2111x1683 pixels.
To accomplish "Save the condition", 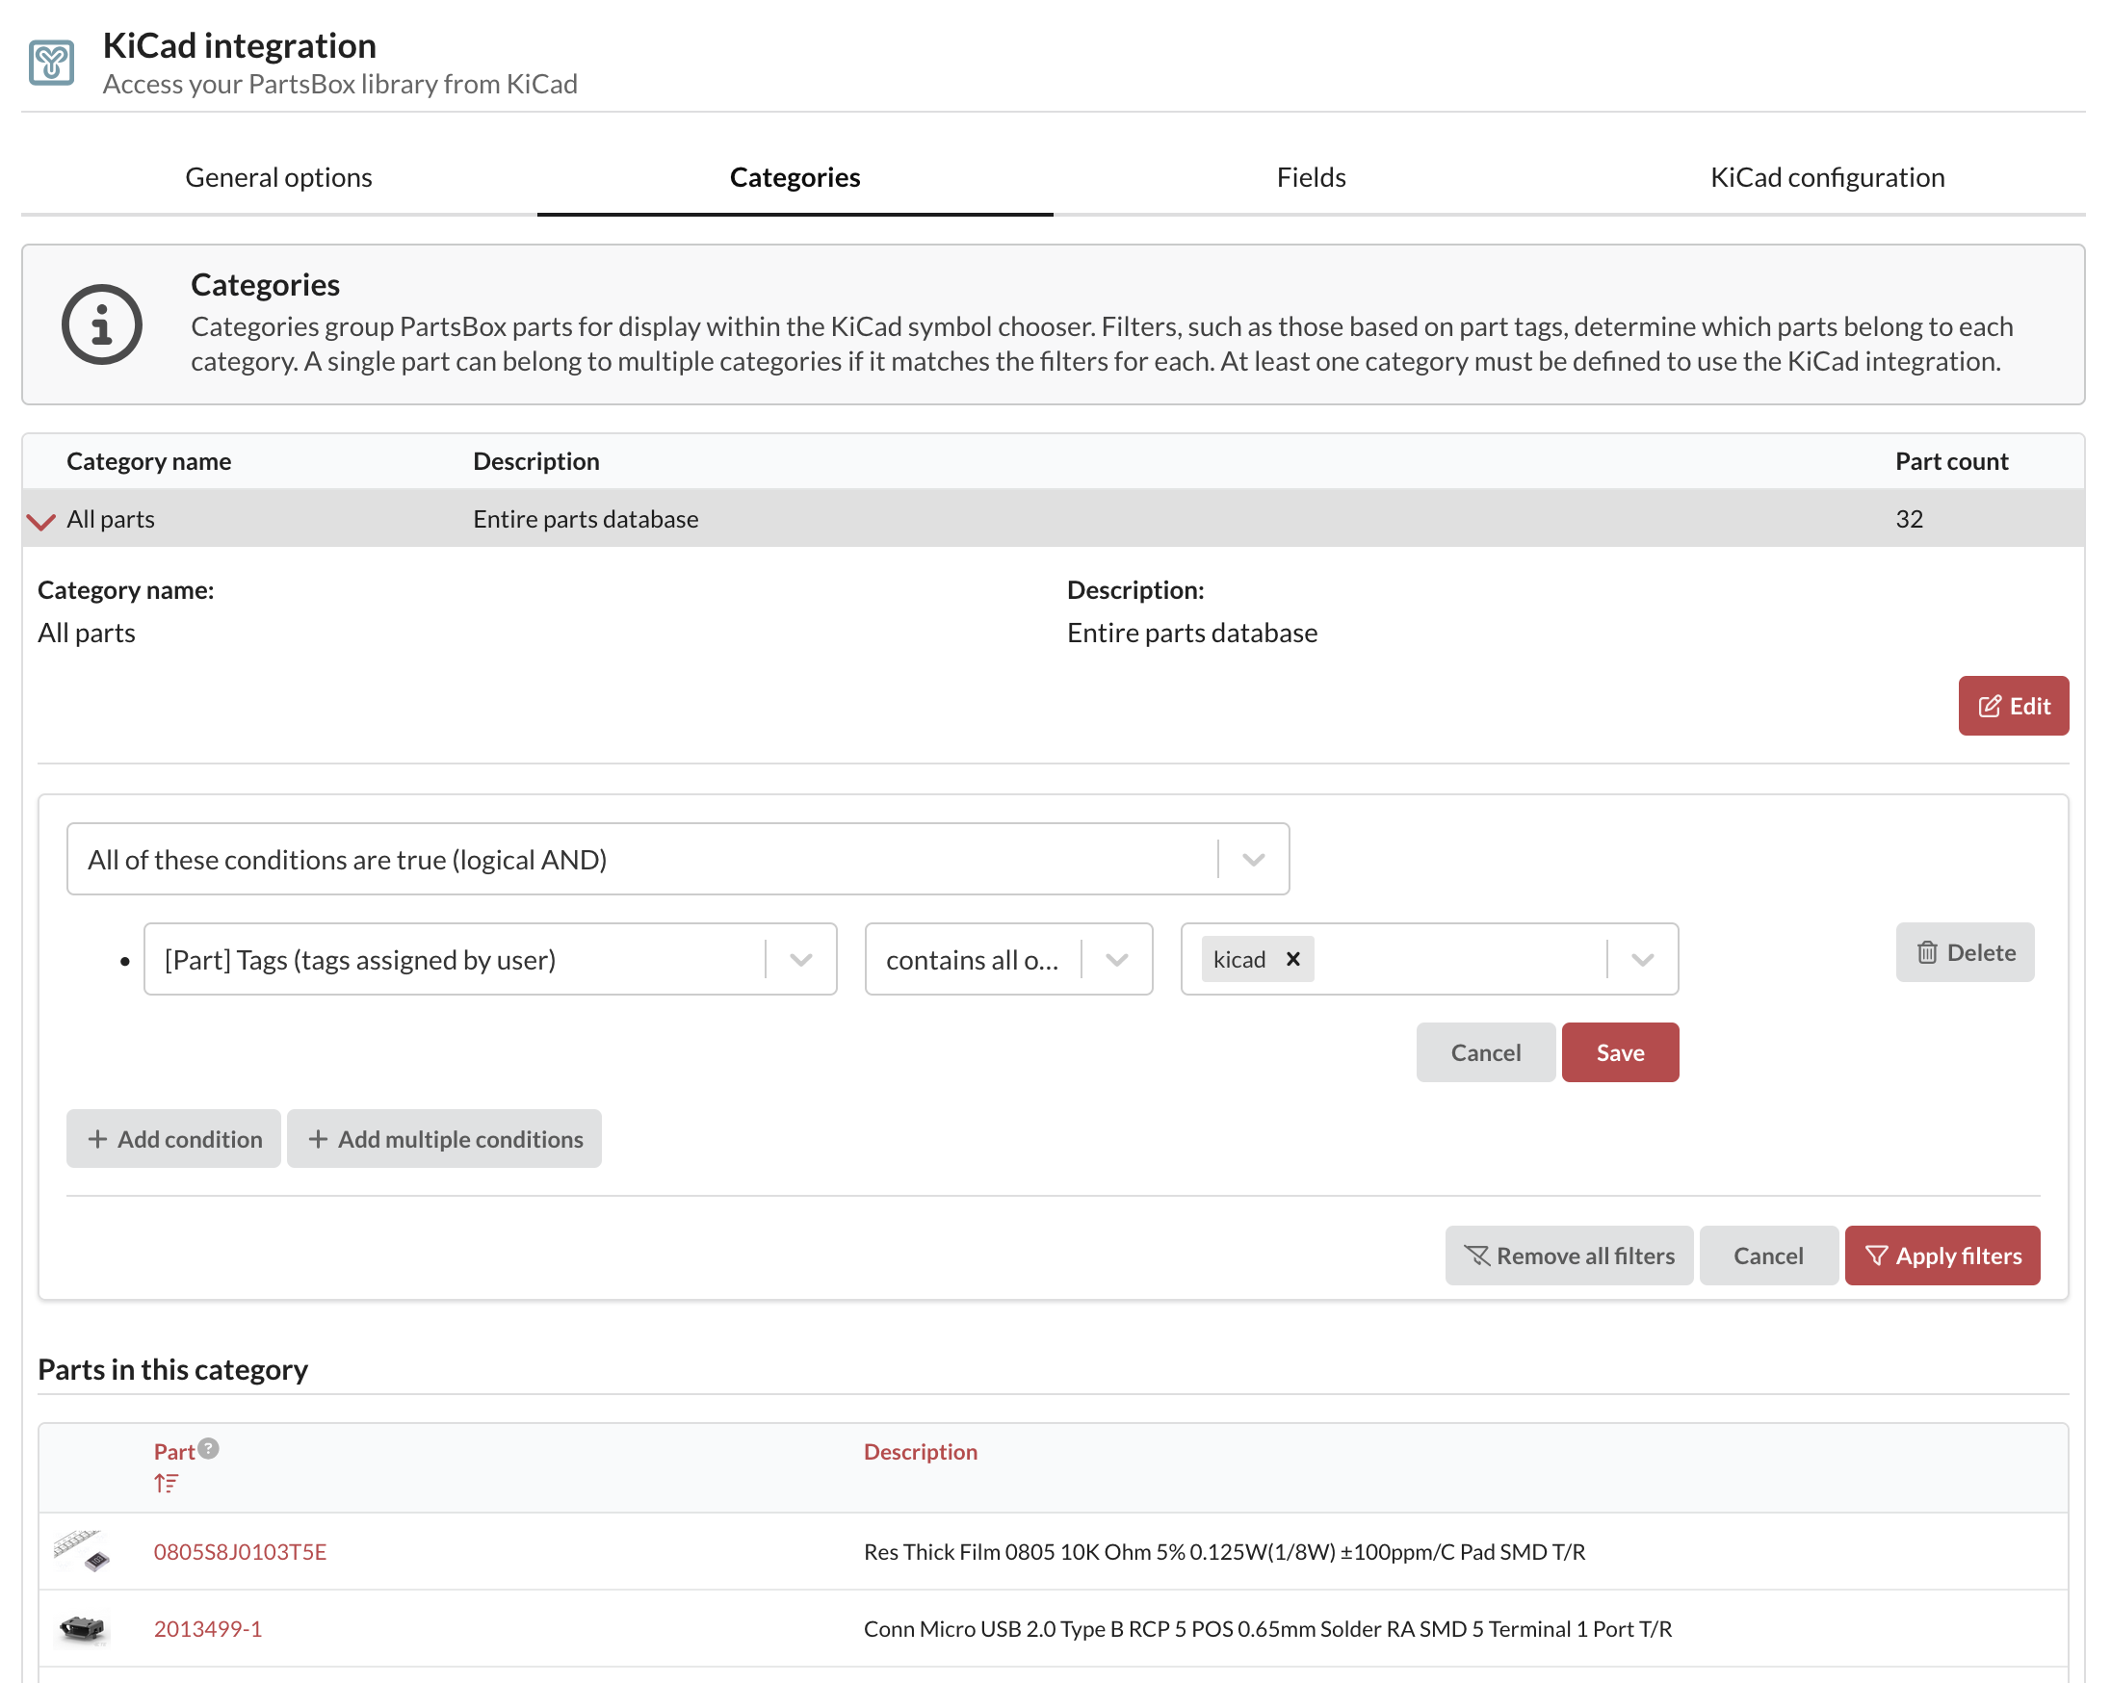I will (1620, 1052).
